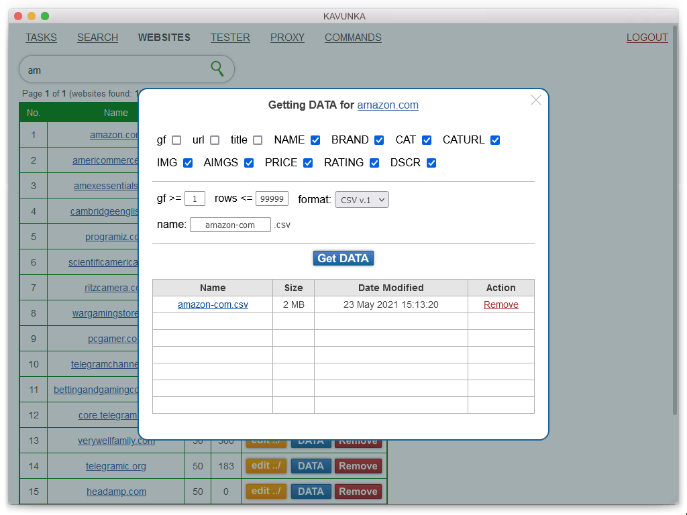Image resolution: width=687 pixels, height=515 pixels.
Task: Open the headamp.com website link
Action: (x=117, y=492)
